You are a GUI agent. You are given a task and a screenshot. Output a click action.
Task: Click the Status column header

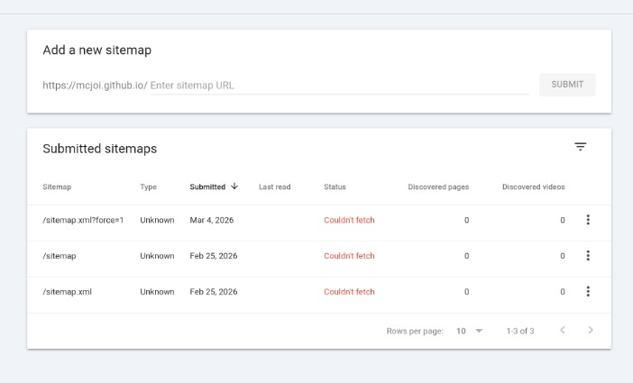[x=335, y=187]
